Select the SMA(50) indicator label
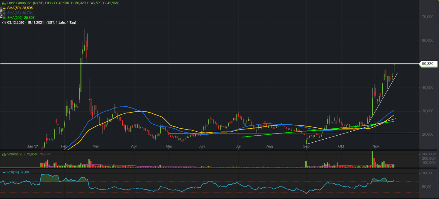Screen dimensions: 439x199 (14, 8)
